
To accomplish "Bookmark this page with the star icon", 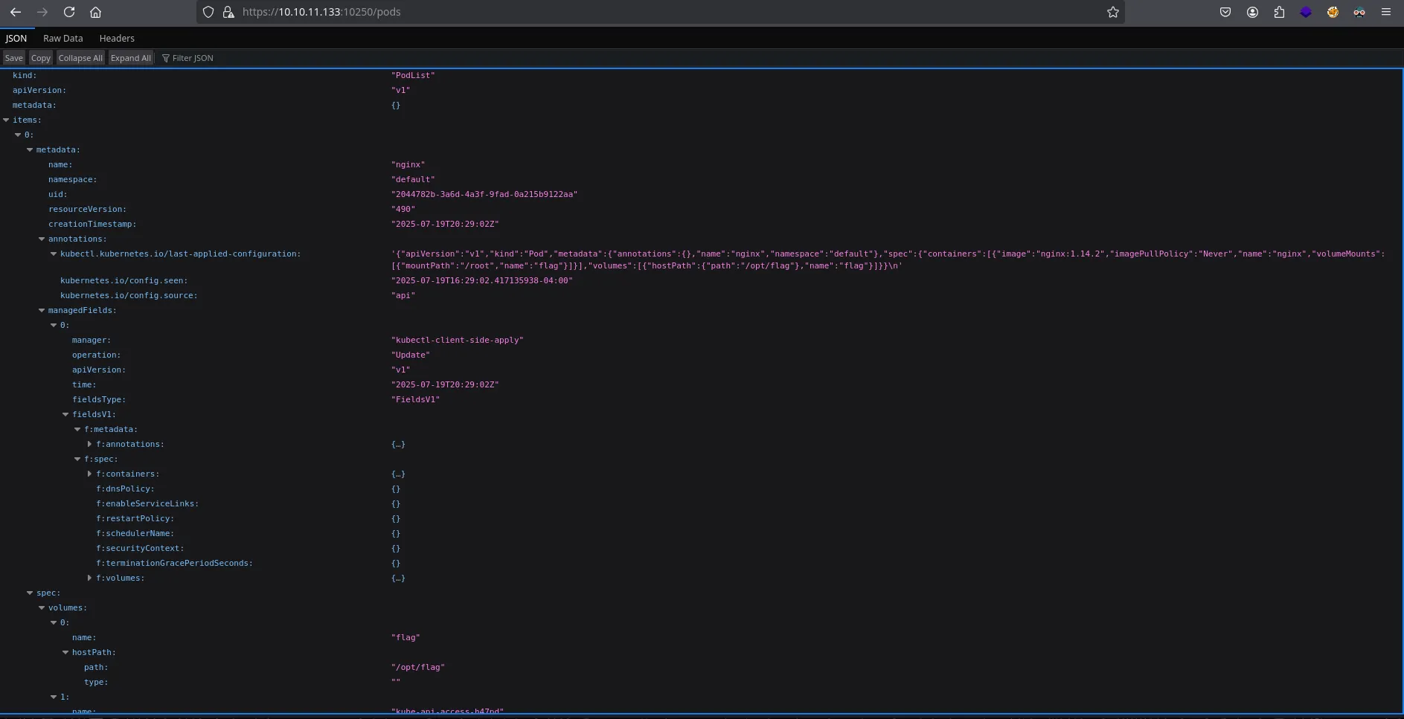I will (x=1112, y=12).
